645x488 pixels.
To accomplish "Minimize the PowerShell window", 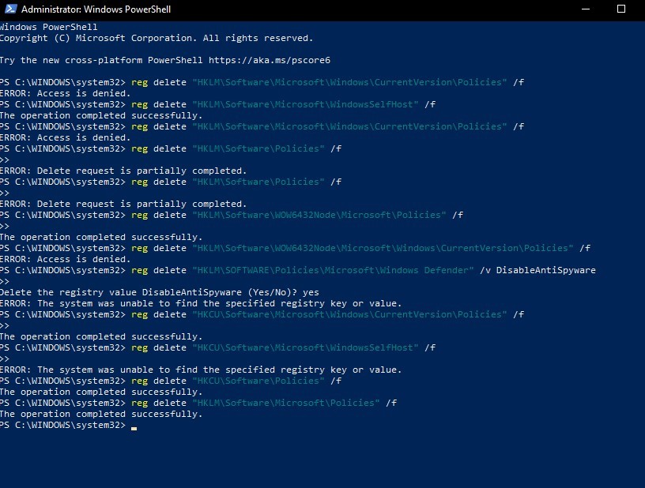I will [586, 9].
